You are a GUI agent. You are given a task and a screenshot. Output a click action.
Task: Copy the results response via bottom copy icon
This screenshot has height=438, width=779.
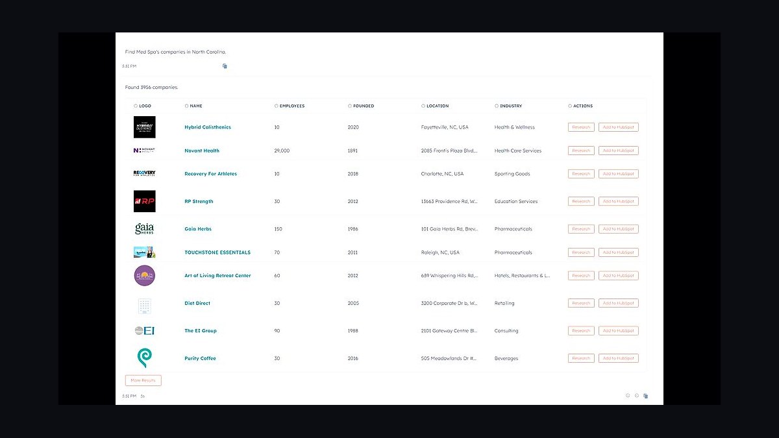click(645, 396)
